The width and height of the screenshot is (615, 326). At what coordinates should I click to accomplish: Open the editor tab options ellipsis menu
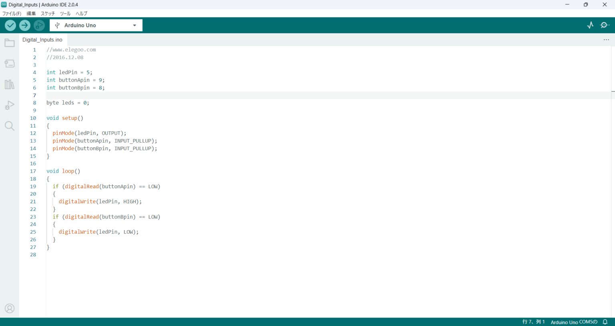coord(606,40)
